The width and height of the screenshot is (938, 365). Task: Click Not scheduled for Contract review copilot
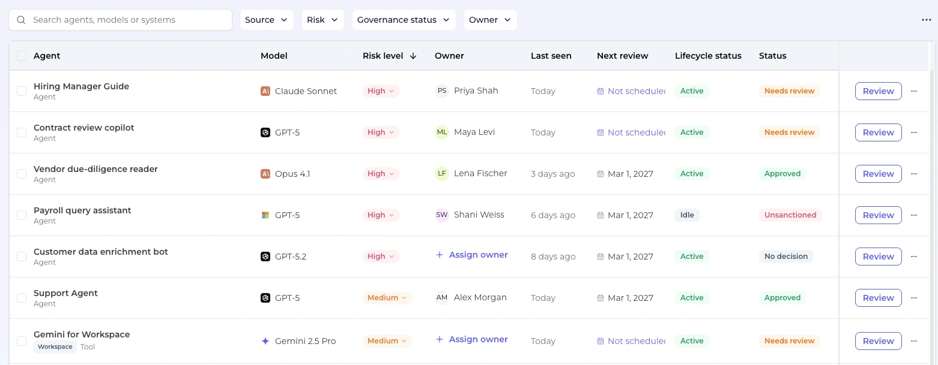click(631, 132)
